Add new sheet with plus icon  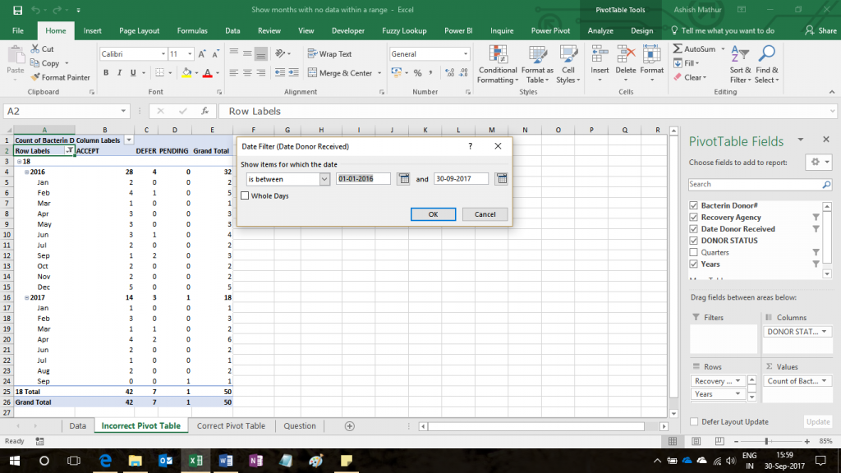pos(350,426)
